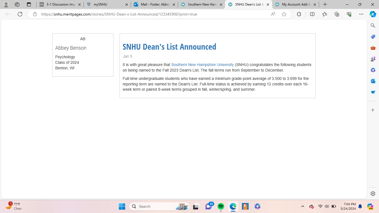This screenshot has width=379, height=213.
Task: Select SNHU Dean's List active tab
Action: point(249,4)
